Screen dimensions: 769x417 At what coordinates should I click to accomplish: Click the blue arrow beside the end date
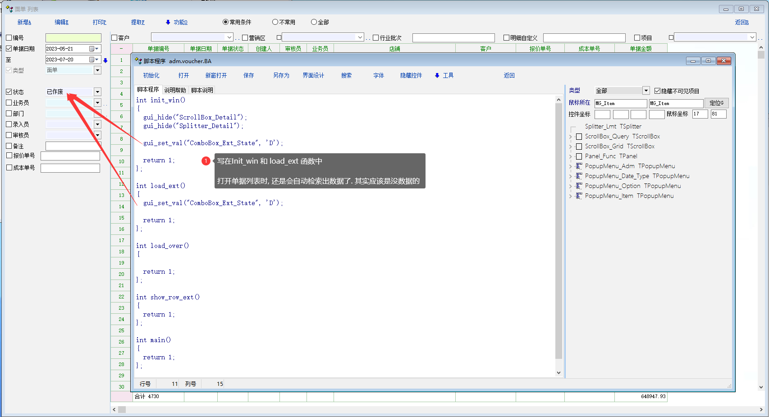click(x=105, y=60)
